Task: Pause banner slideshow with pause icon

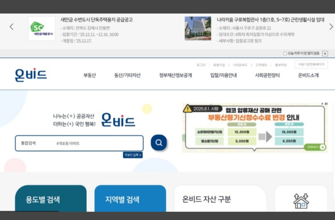Action: [326, 104]
